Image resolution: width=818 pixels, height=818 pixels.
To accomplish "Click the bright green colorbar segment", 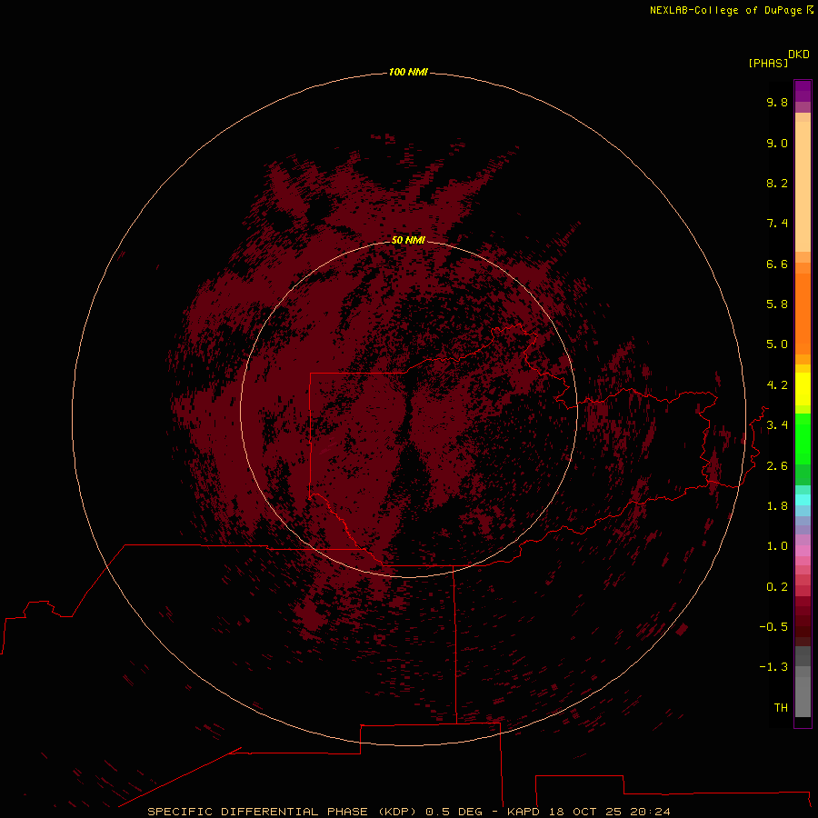I will pos(803,439).
